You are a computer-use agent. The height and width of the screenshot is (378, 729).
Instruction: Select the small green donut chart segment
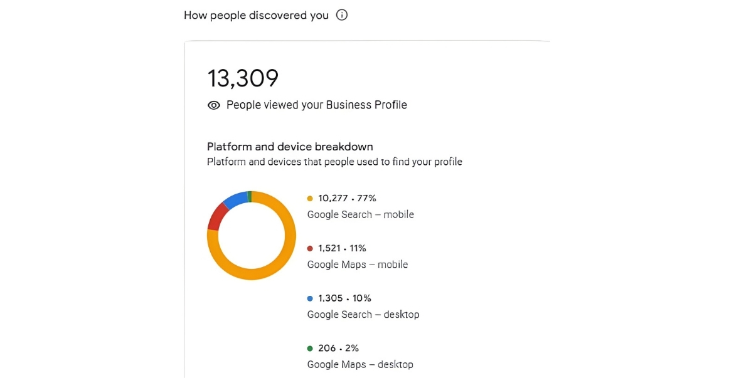(x=249, y=196)
